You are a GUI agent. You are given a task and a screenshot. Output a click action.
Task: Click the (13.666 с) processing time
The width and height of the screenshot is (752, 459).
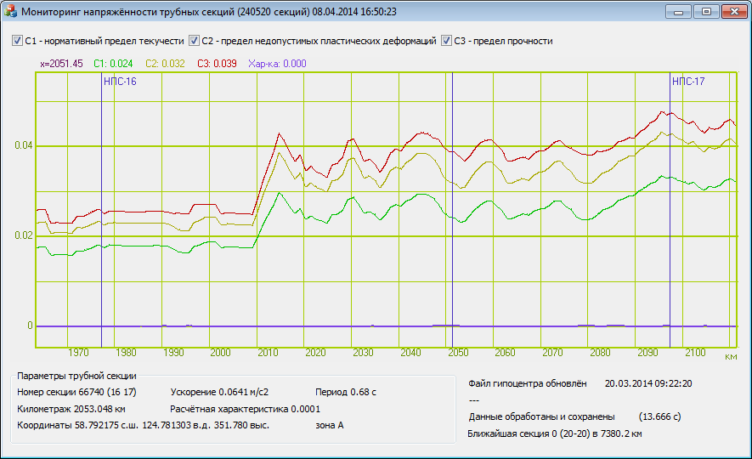(659, 416)
